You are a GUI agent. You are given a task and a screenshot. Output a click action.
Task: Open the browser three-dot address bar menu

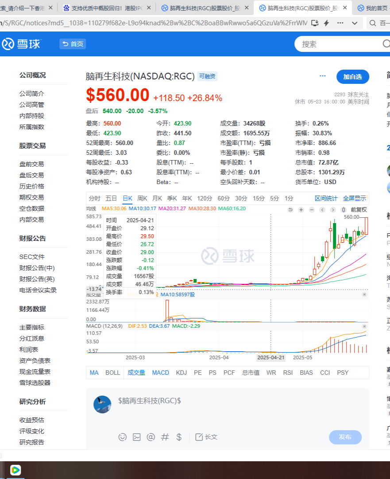point(340,23)
